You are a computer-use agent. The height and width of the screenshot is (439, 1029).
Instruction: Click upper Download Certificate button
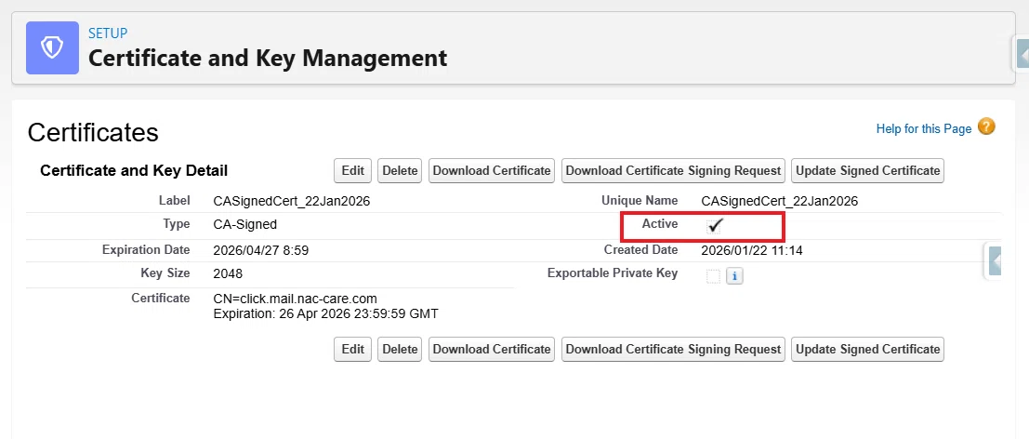click(x=492, y=170)
